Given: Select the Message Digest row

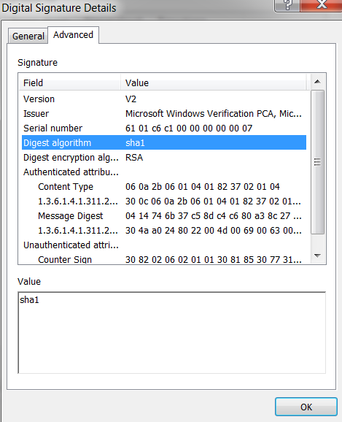Looking at the screenshot, I should (x=164, y=216).
